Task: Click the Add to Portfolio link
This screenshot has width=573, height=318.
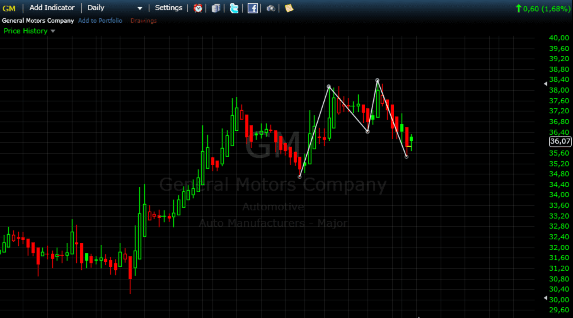Action: click(x=100, y=20)
